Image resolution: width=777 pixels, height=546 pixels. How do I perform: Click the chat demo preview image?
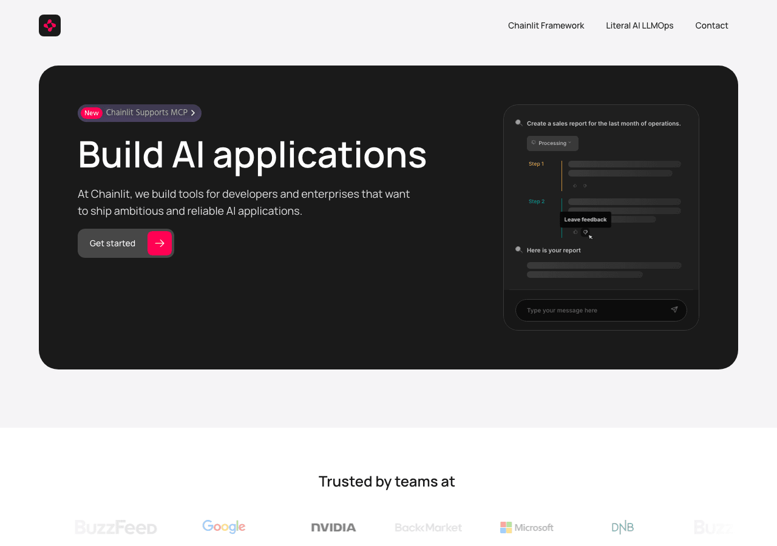pos(601,217)
